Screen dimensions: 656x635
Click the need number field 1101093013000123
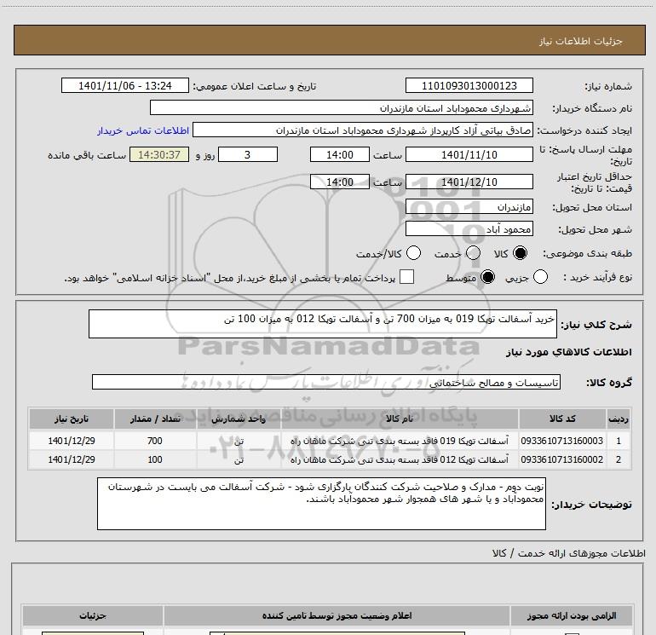tap(469, 86)
